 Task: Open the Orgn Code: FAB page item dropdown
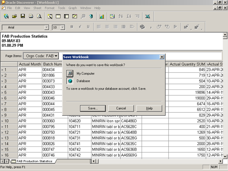coord(41,56)
